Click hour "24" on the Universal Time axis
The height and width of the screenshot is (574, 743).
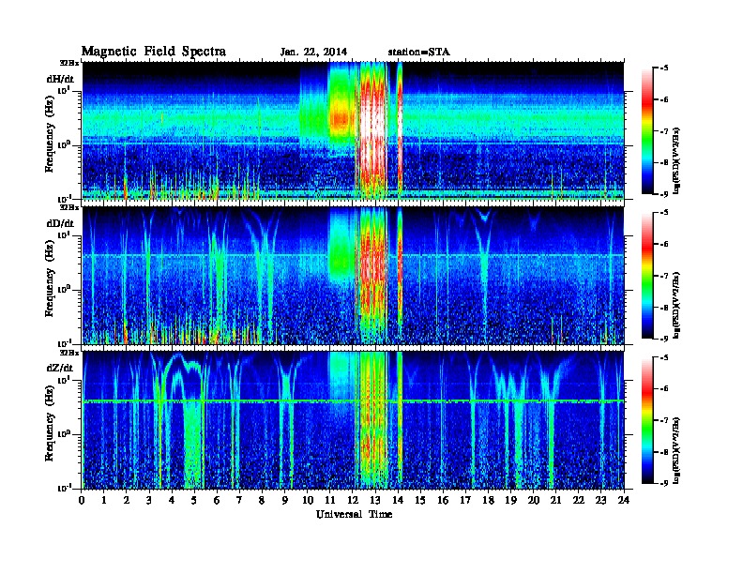624,500
